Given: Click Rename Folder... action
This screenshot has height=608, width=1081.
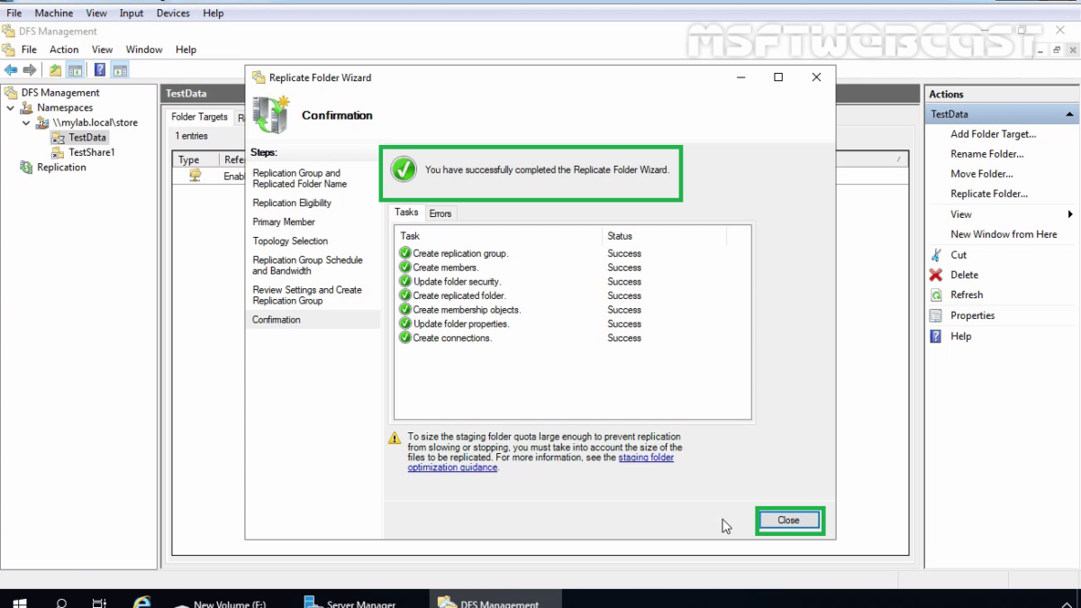Looking at the screenshot, I should pos(987,154).
